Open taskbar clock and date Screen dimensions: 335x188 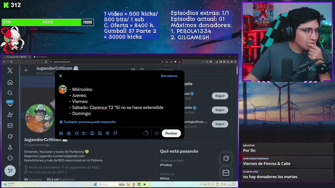point(232,184)
